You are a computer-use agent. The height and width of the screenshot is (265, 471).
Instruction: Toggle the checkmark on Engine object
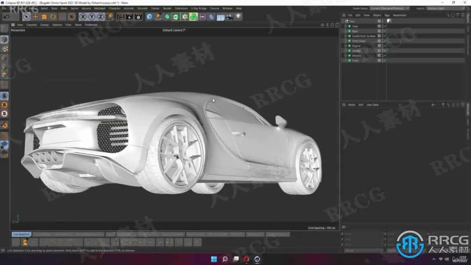(385, 46)
